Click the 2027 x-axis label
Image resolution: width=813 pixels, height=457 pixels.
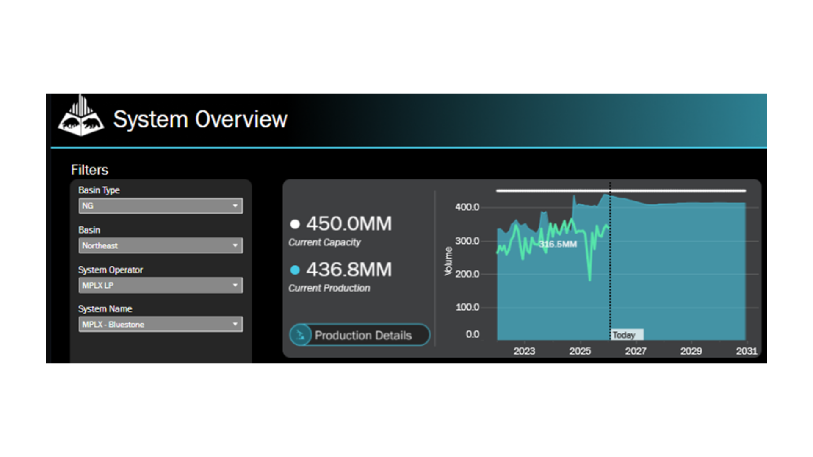(636, 351)
